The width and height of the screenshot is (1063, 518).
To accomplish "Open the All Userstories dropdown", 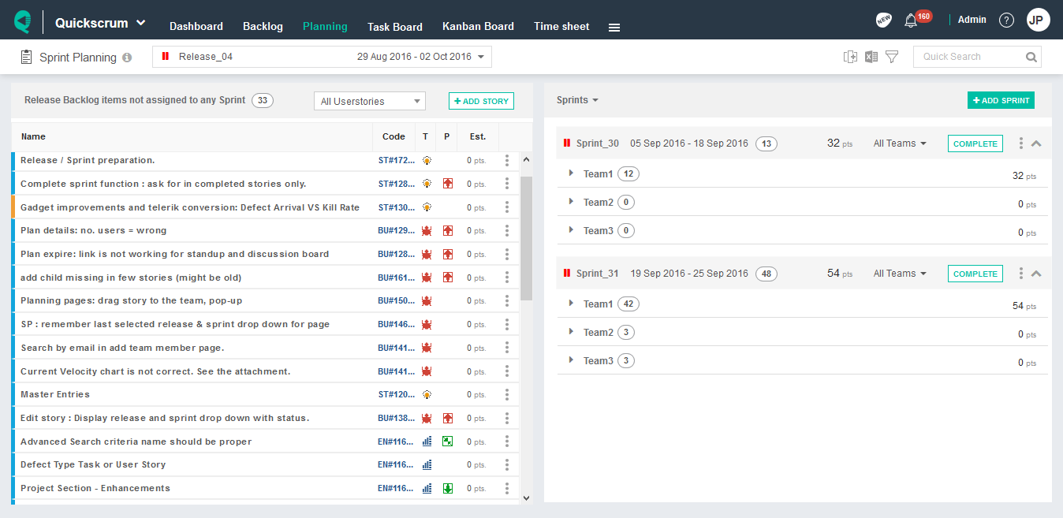I will coord(369,101).
